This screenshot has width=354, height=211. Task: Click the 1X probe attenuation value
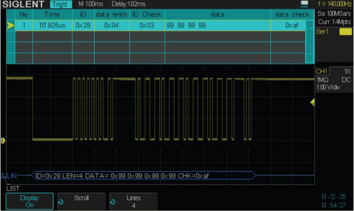tap(347, 72)
